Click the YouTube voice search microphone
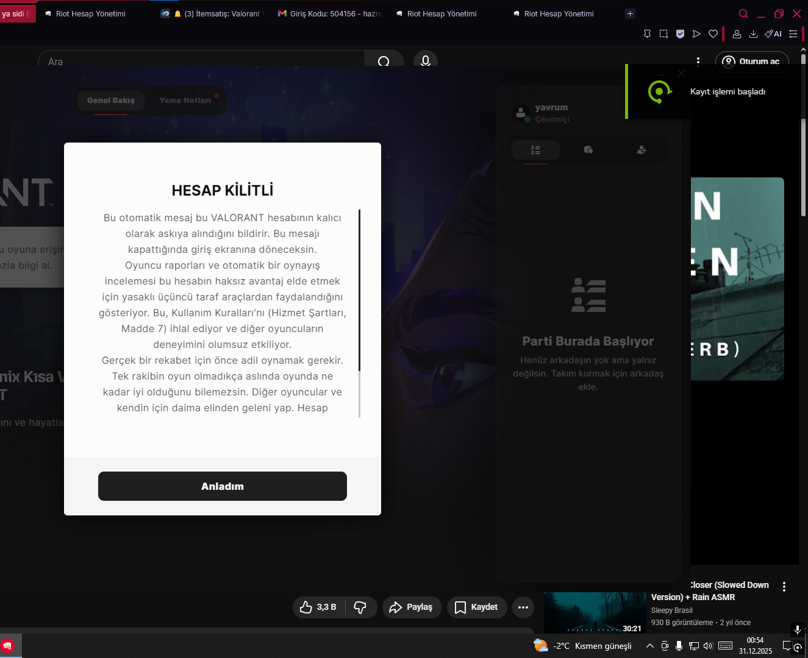 (x=426, y=61)
